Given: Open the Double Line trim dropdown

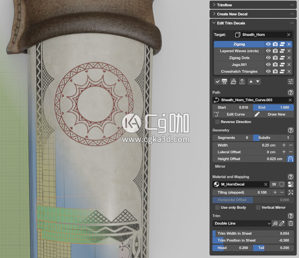Looking at the screenshot, I should click(242, 223).
